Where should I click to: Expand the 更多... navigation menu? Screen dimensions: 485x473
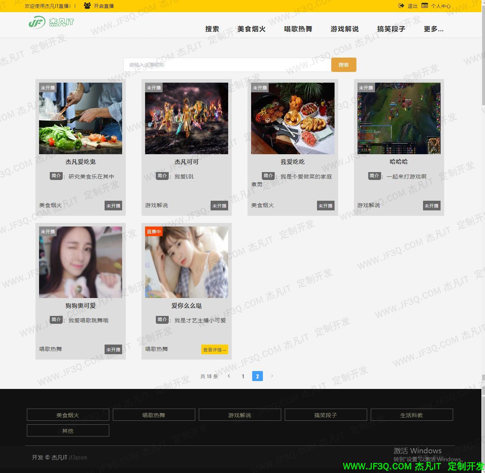coord(433,29)
